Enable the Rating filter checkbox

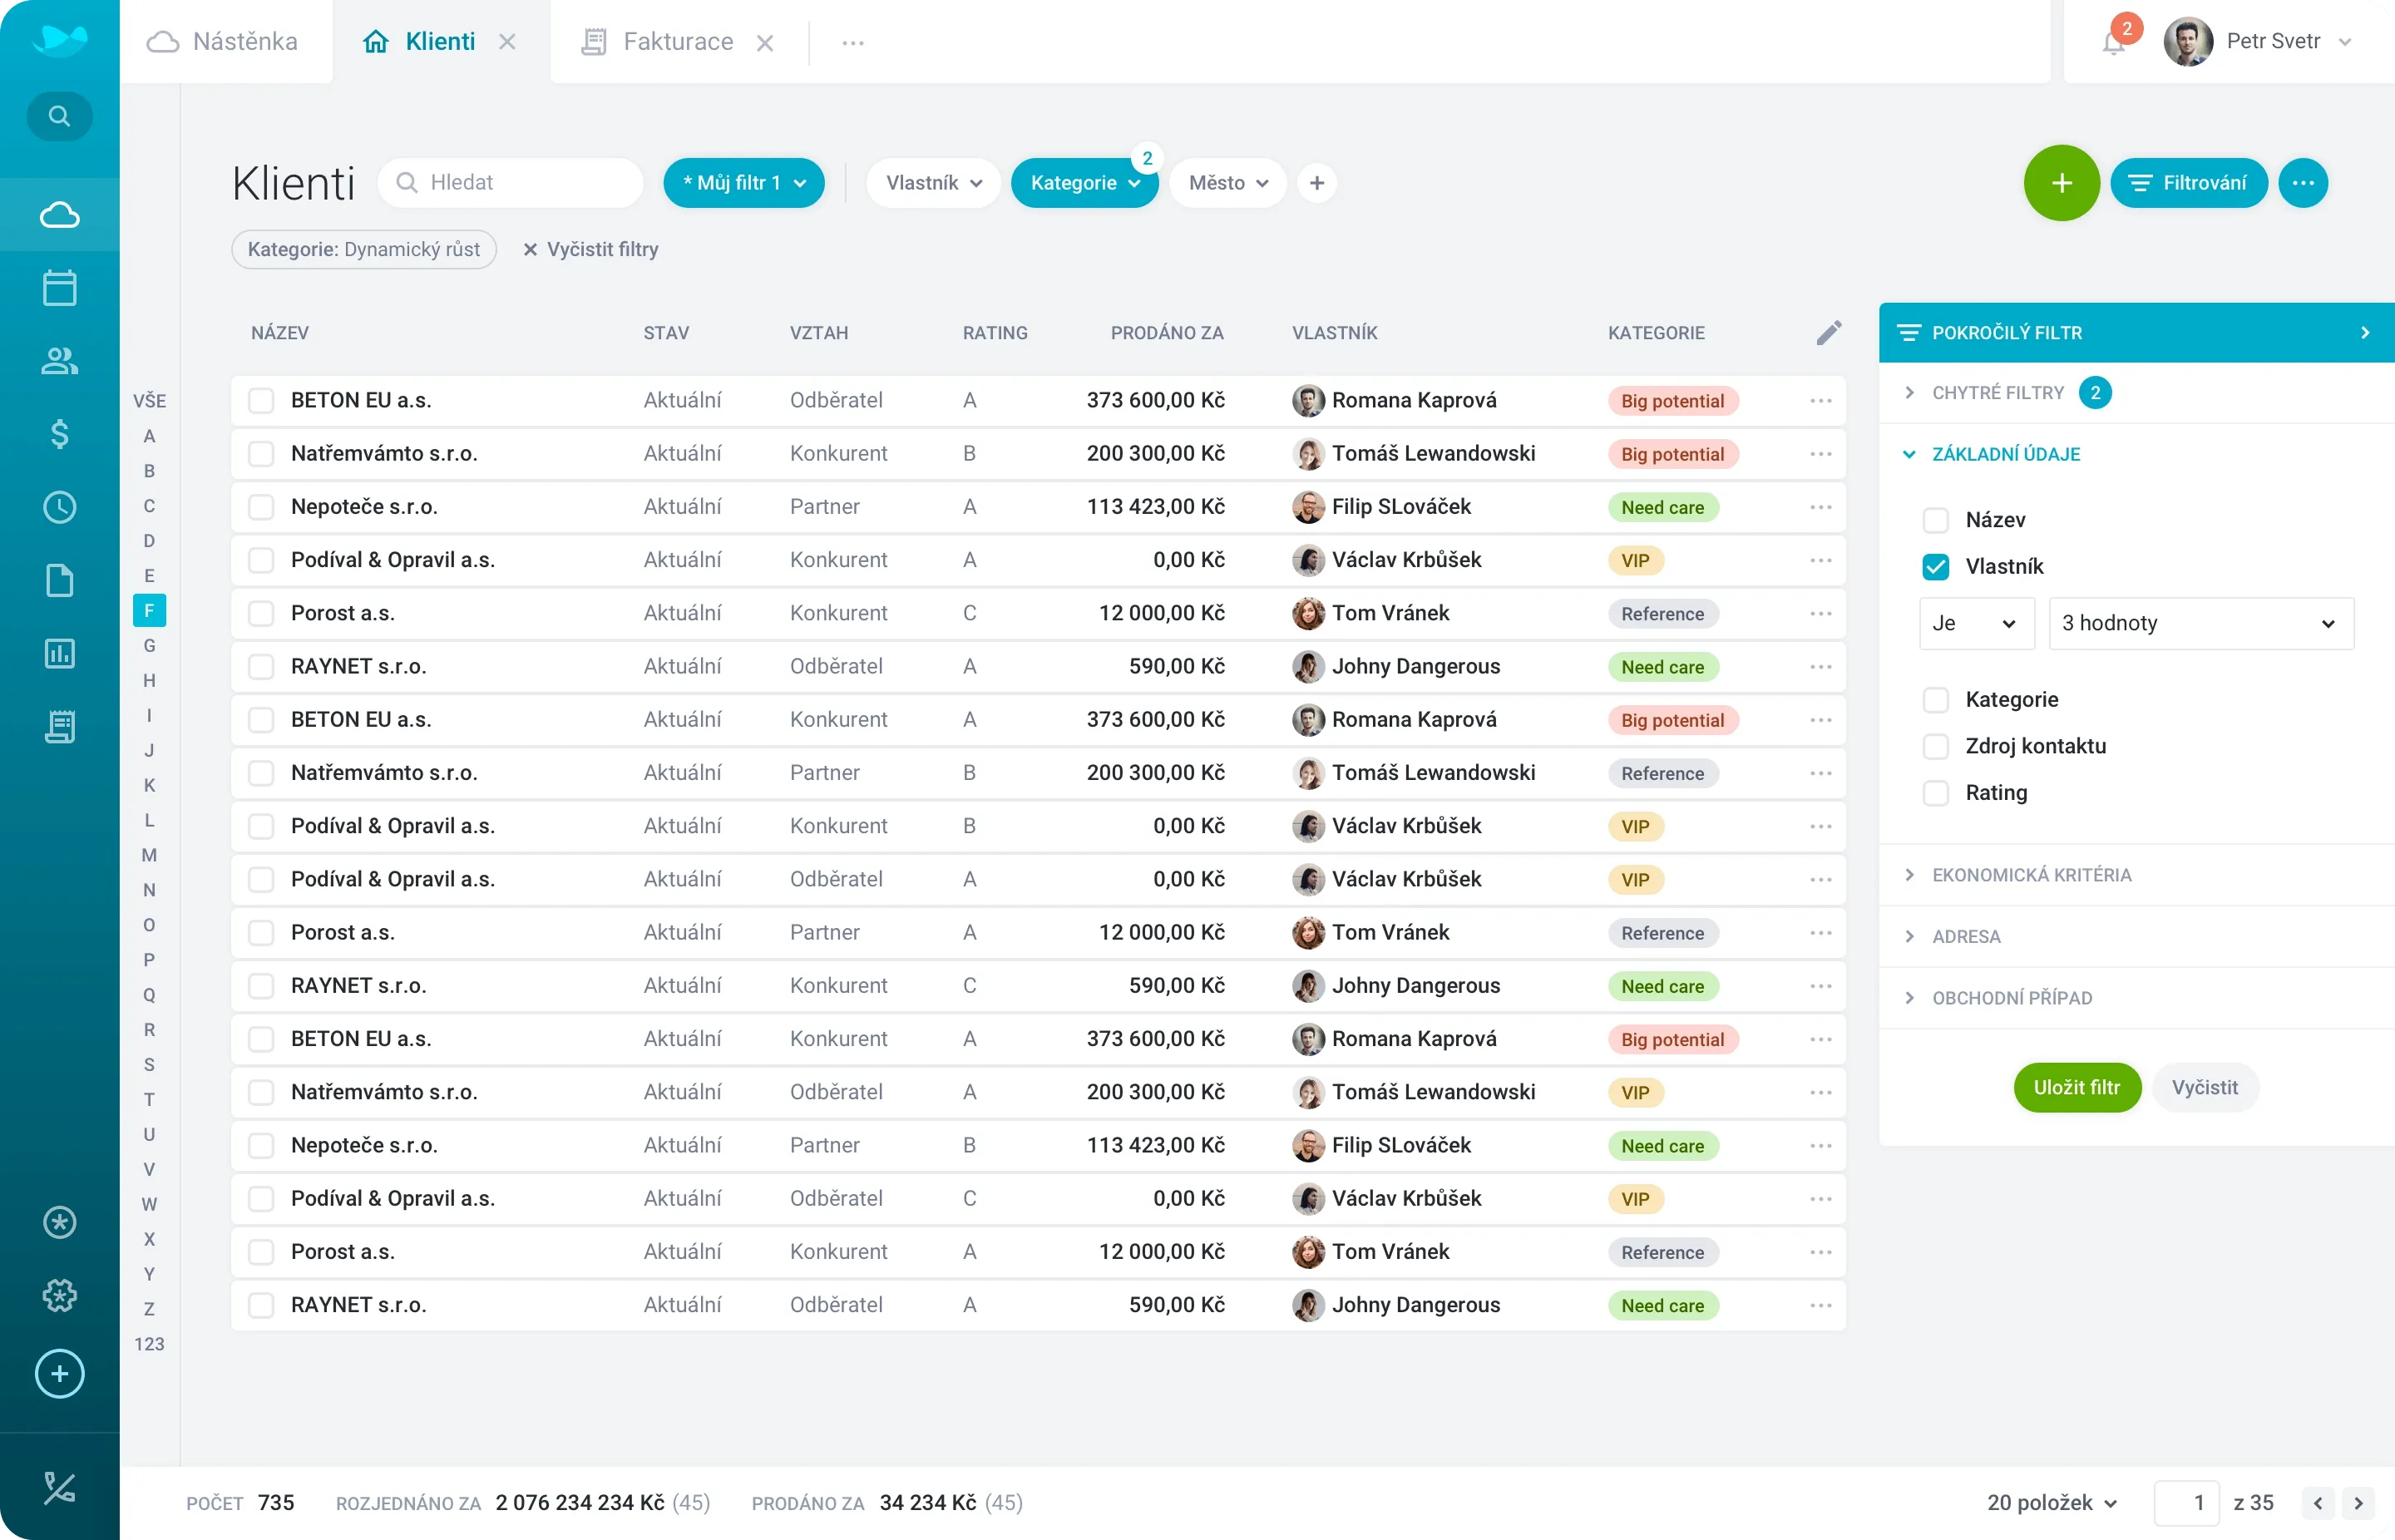(1936, 793)
